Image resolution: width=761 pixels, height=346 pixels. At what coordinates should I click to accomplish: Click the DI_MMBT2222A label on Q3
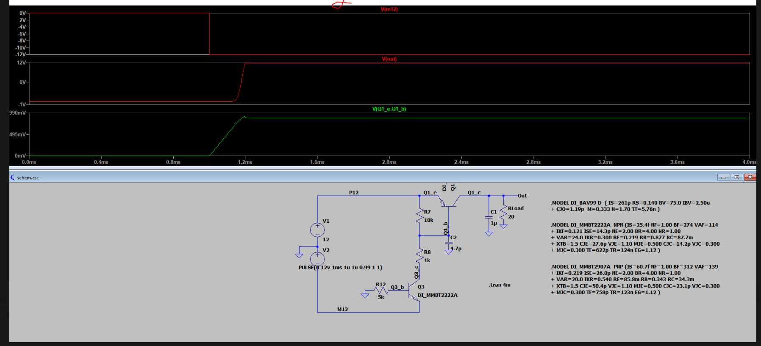click(x=437, y=295)
